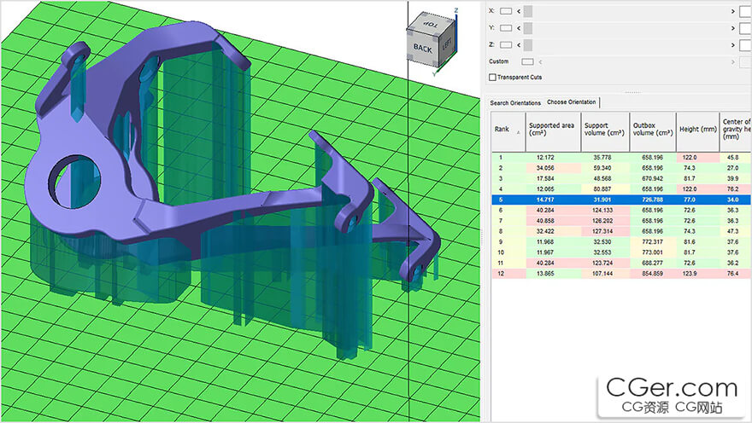The image size is (752, 423).
Task: Select the orientation row ranked 11
Action: (x=621, y=263)
